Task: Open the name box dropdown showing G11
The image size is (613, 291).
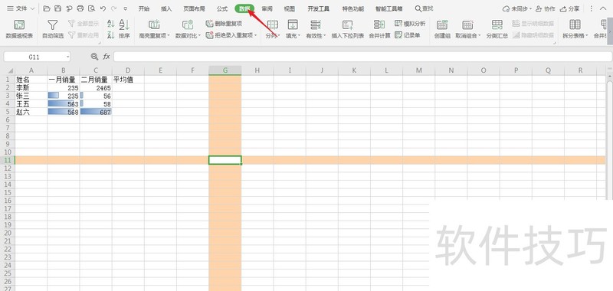Action: (x=68, y=57)
